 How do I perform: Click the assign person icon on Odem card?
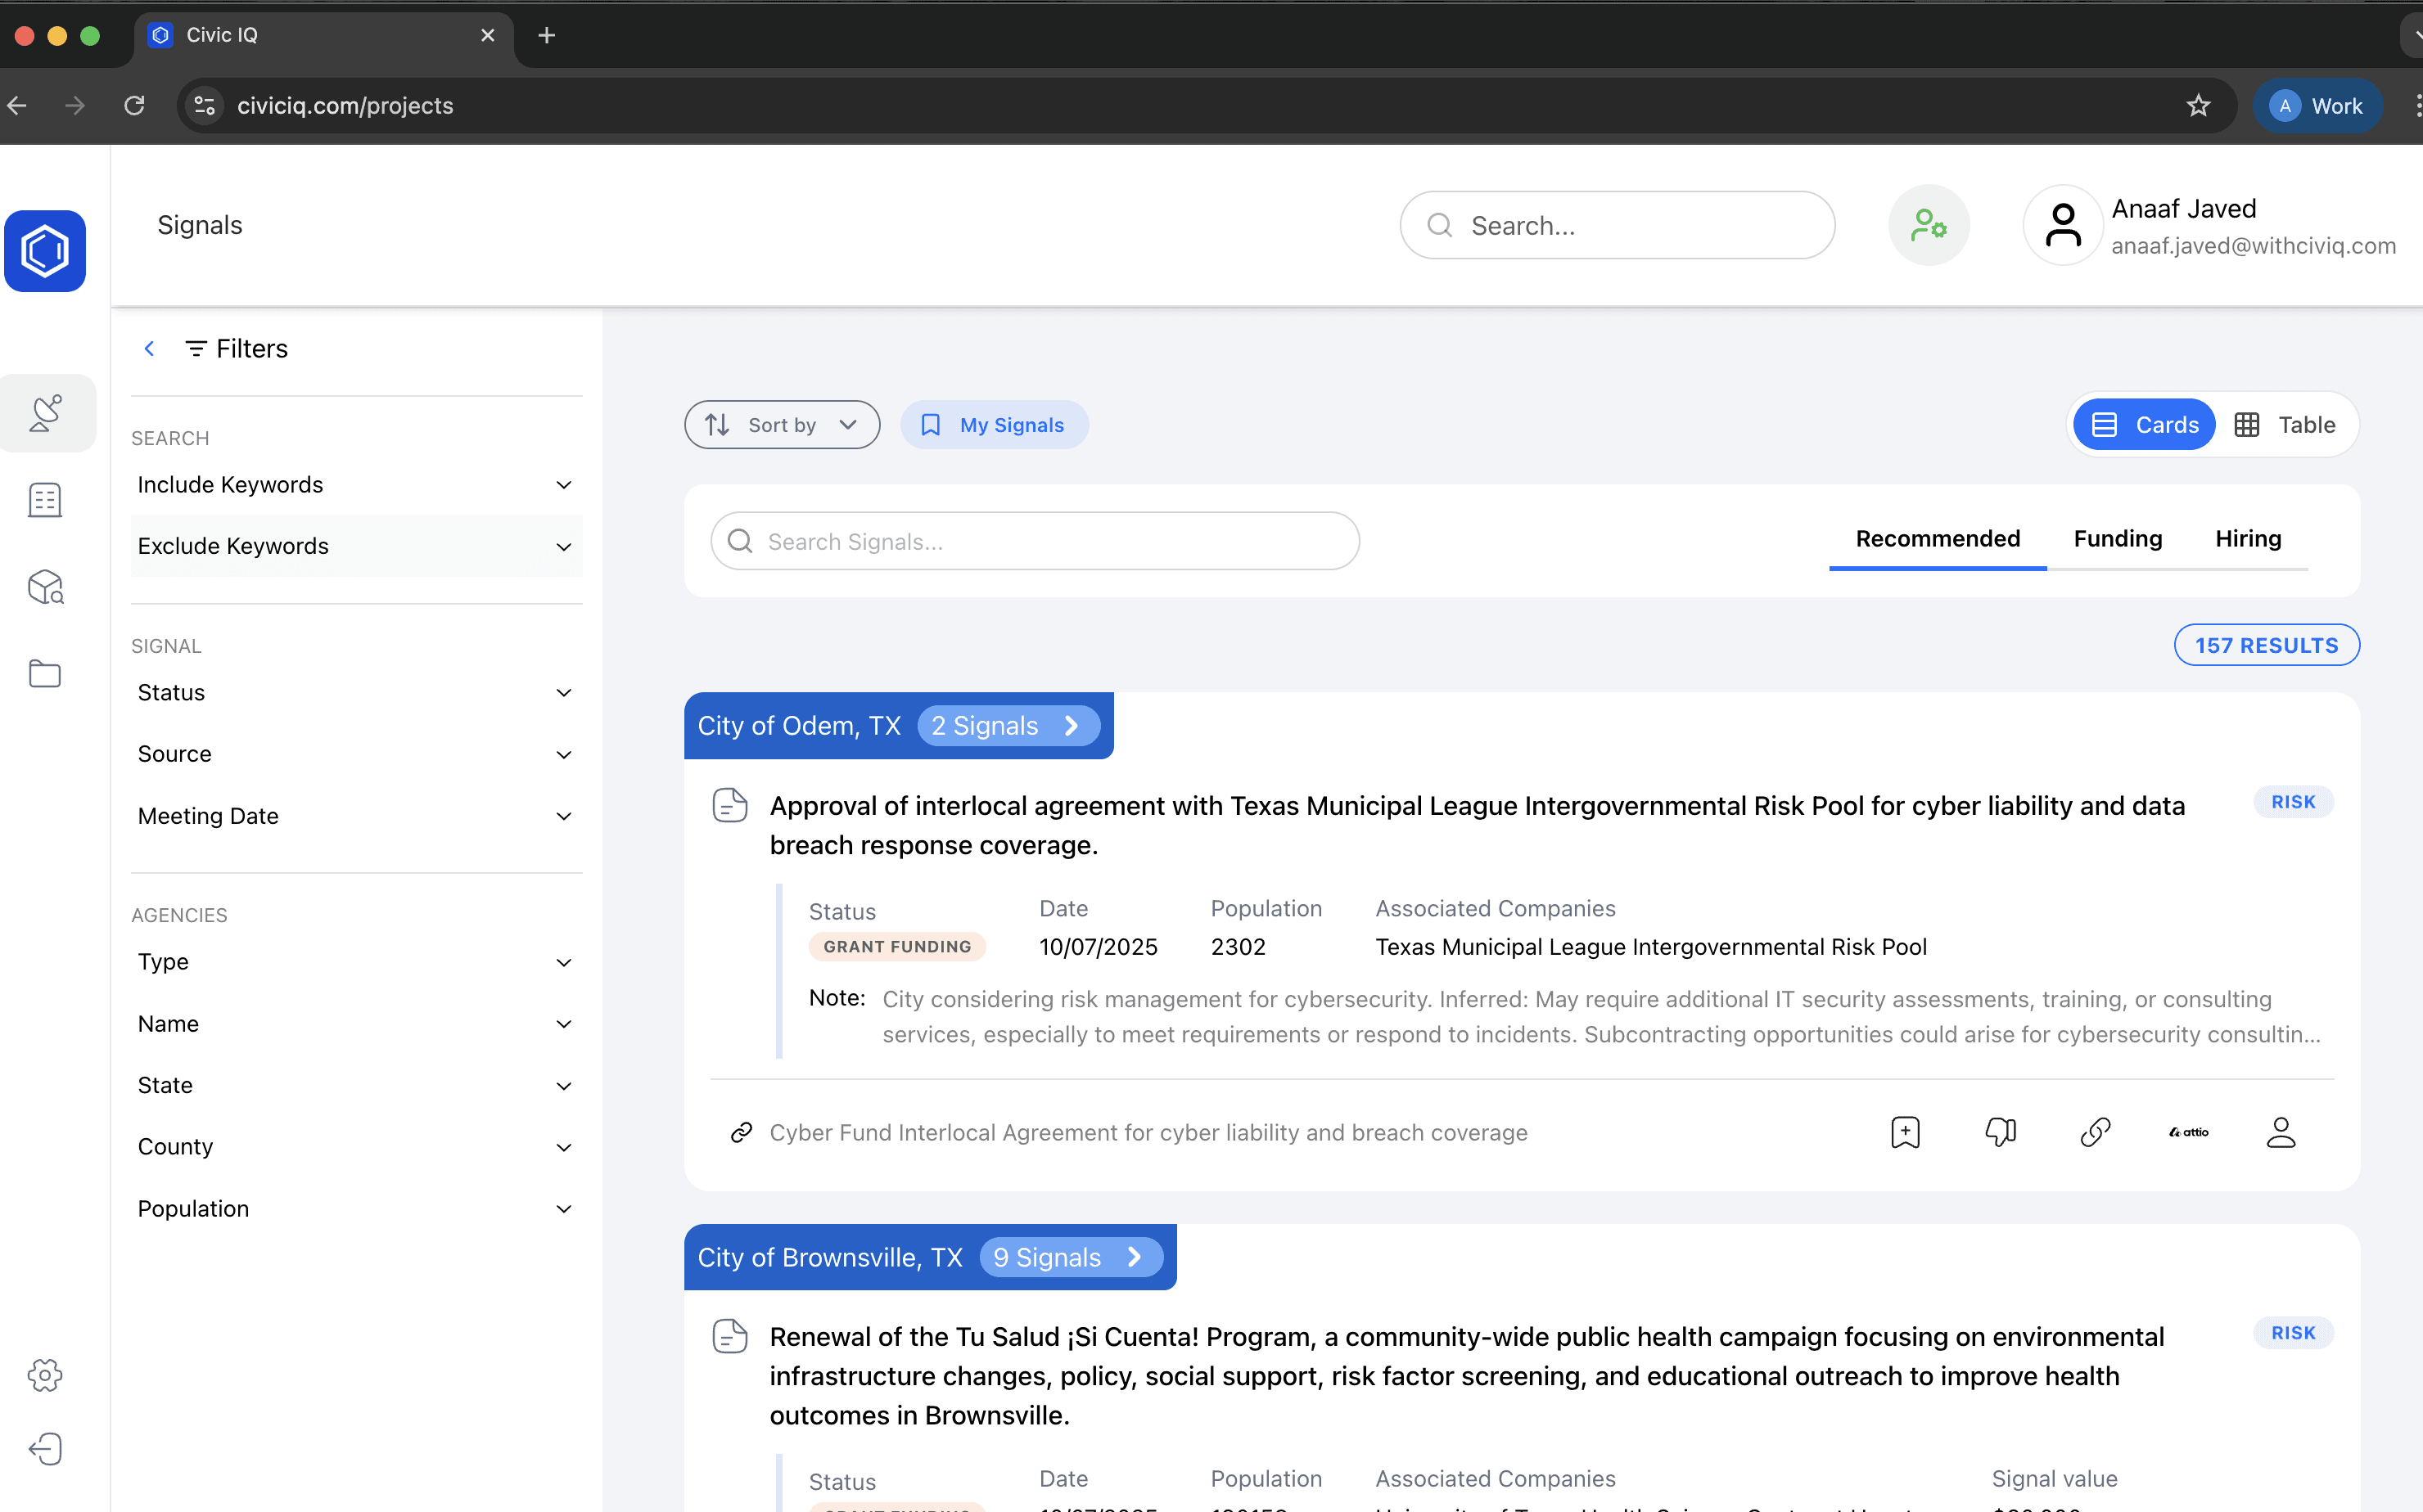pyautogui.click(x=2281, y=1132)
